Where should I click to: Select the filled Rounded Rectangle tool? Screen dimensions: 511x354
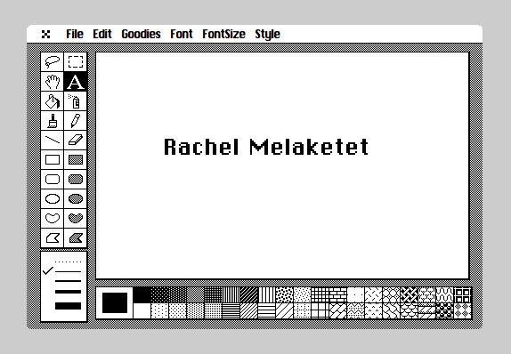click(x=76, y=179)
